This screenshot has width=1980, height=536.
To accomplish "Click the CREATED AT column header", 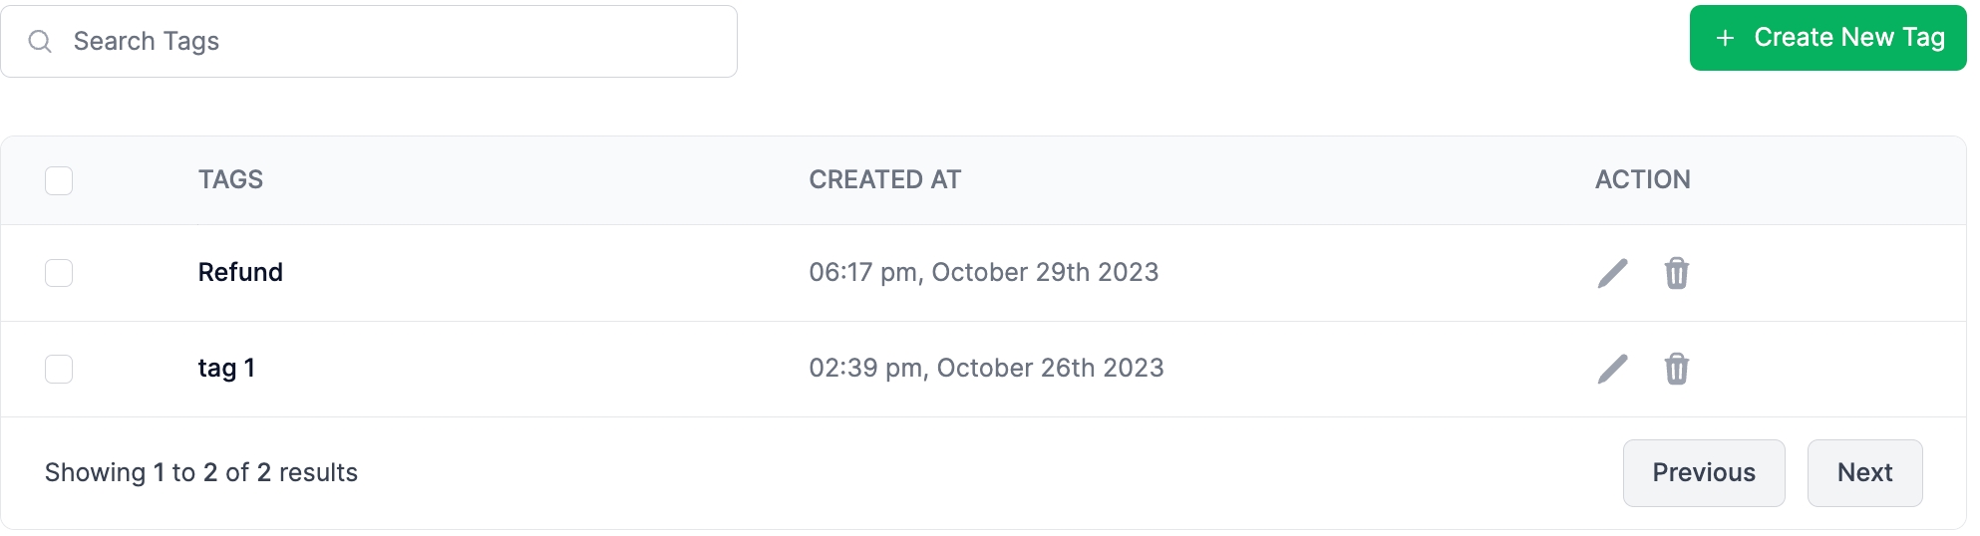I will pos(884,179).
